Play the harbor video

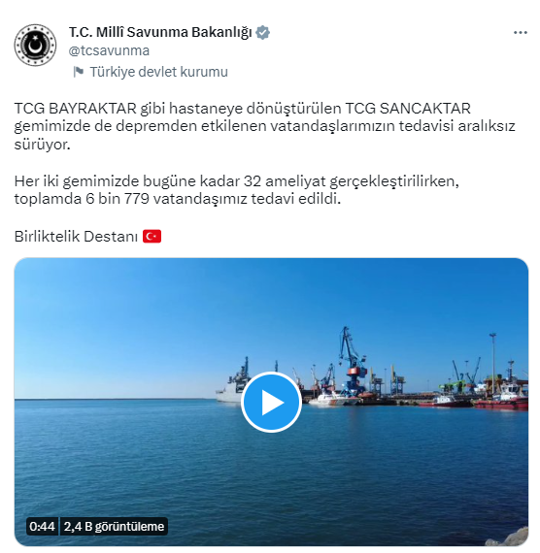coord(271,402)
